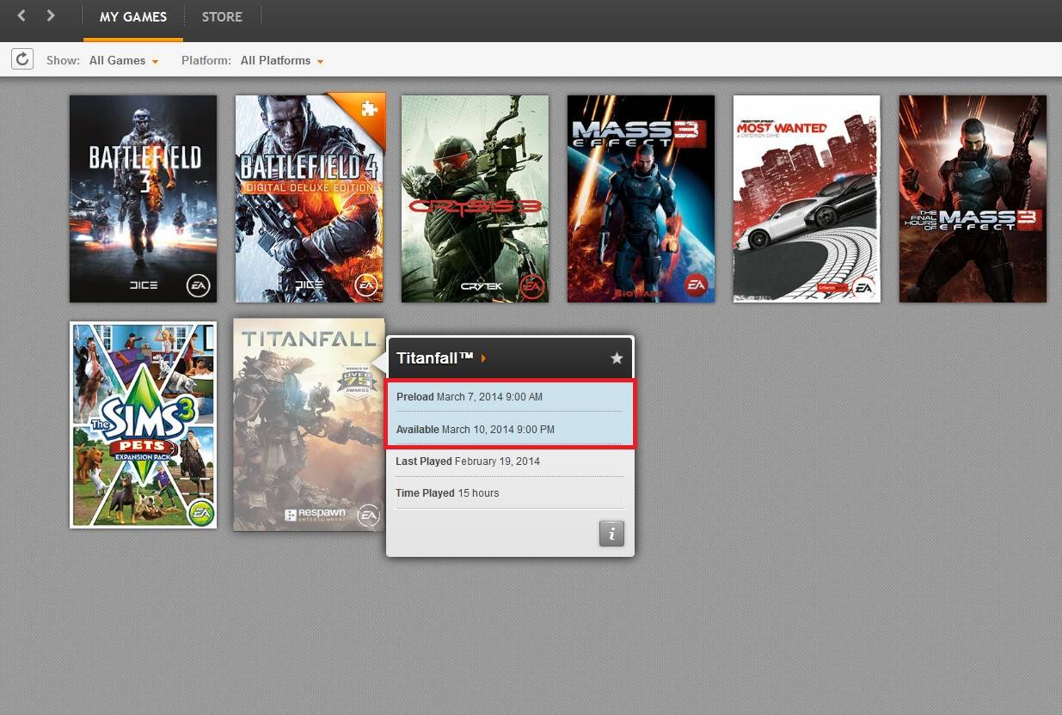This screenshot has width=1062, height=715.
Task: Expand the Platform All Platforms dropdown
Action: point(281,61)
